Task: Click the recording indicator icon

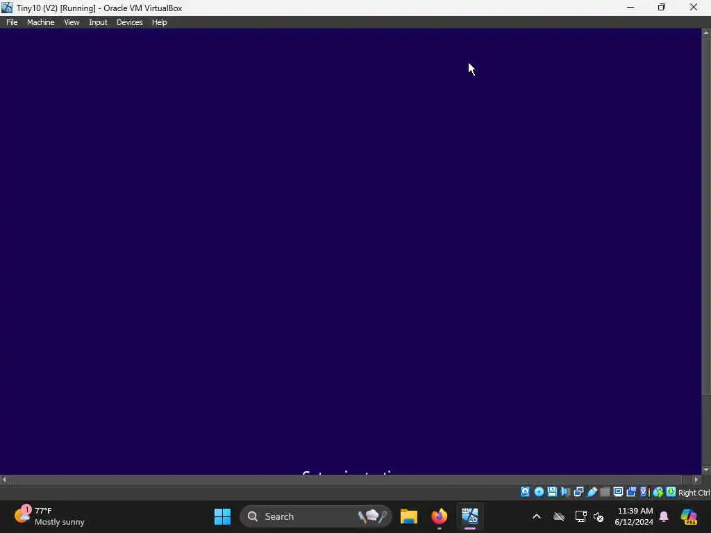Action: (631, 492)
